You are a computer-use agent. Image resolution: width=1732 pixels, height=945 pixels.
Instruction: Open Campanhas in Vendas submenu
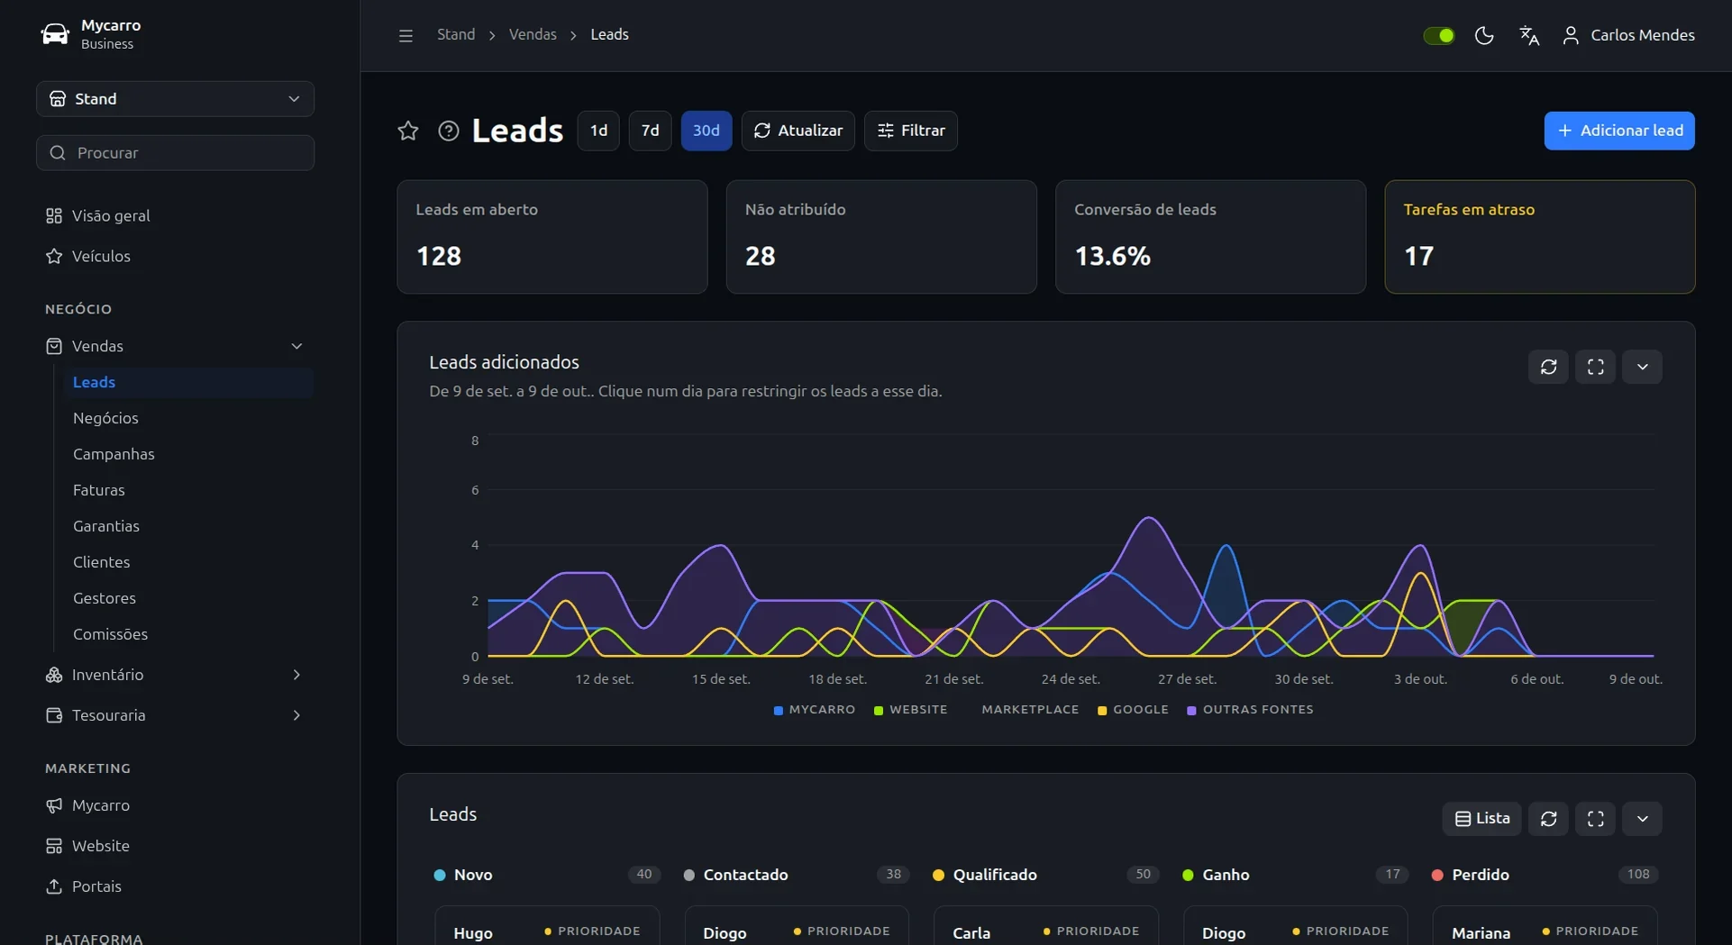188,454
